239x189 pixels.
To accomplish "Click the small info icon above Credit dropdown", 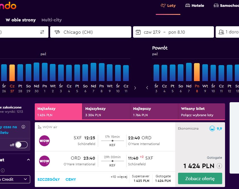I will point(3,170).
